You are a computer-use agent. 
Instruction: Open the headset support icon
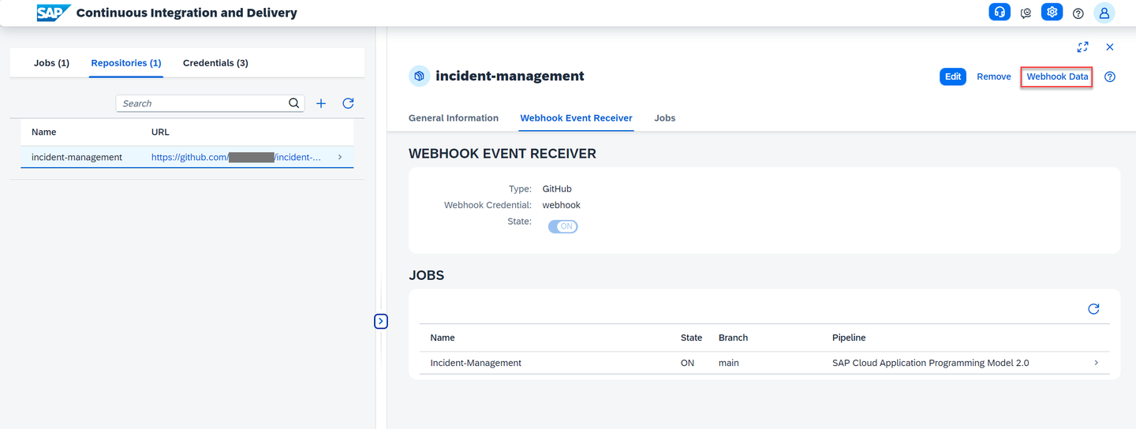1000,13
